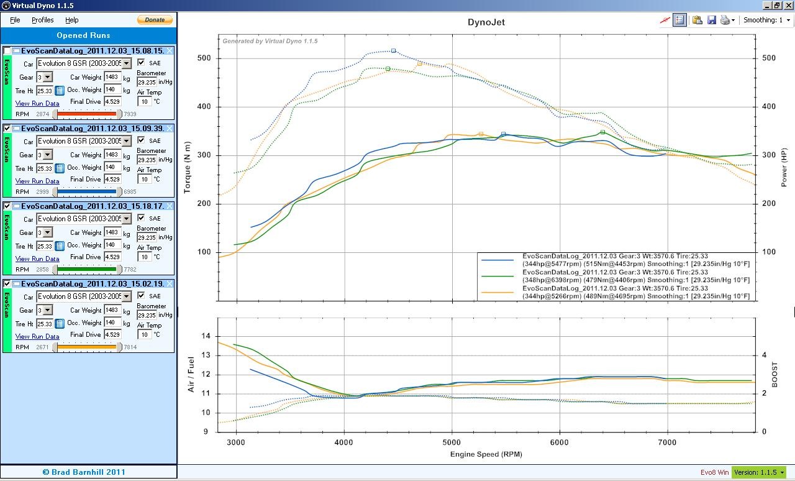Uncheck the 15.02.19 run visibility checkbox
The width and height of the screenshot is (795, 481).
point(7,283)
